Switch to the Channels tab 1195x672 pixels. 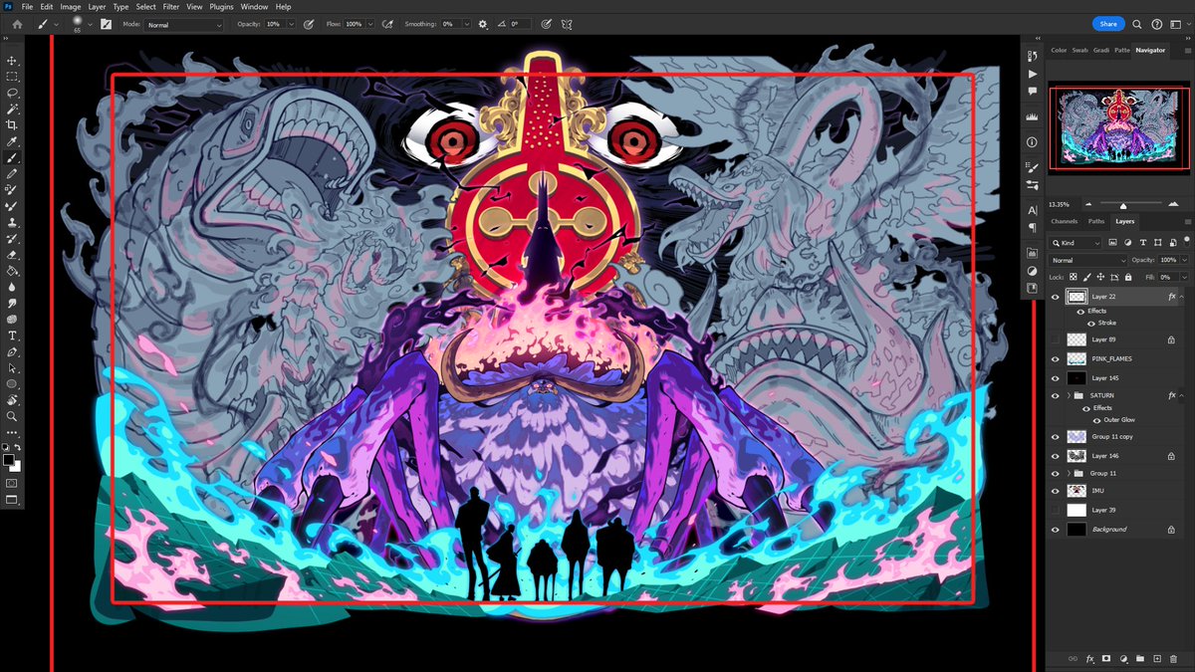1065,221
